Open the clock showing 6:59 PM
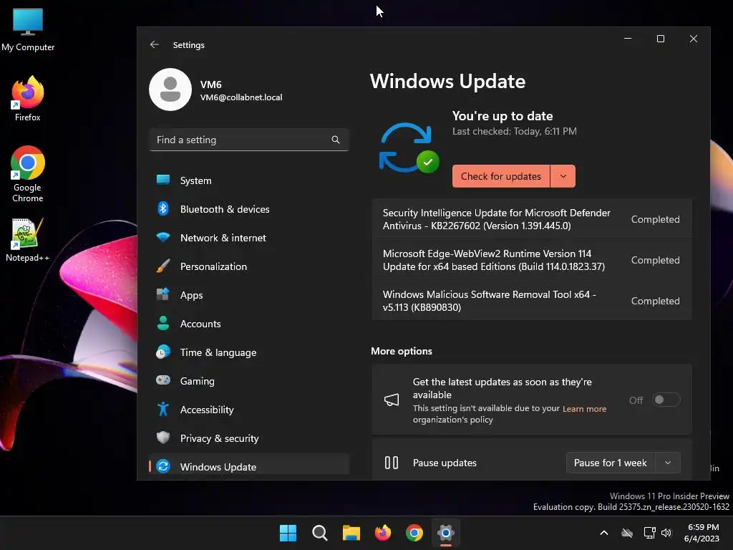733x550 pixels. tap(702, 533)
